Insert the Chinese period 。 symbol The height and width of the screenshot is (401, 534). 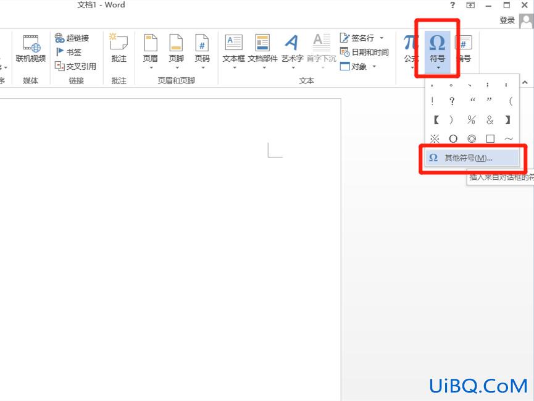click(451, 85)
